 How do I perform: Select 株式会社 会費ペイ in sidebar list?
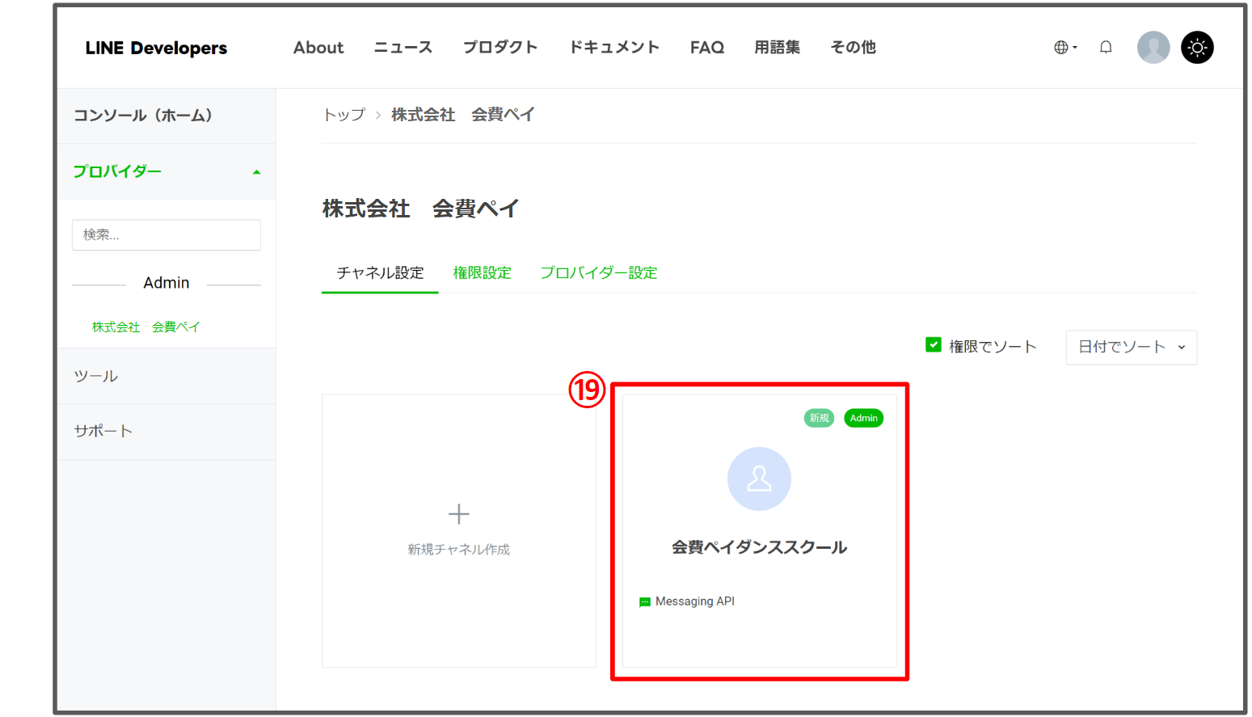click(x=145, y=327)
